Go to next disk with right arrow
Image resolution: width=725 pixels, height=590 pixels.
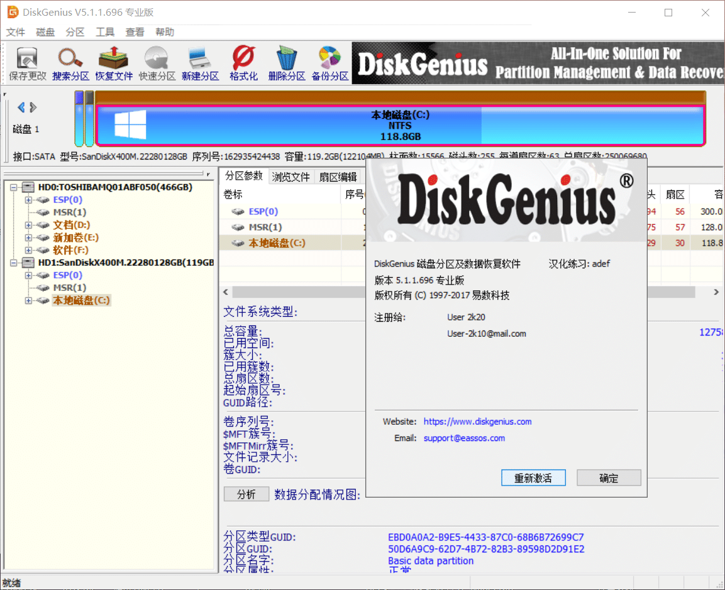coord(33,107)
